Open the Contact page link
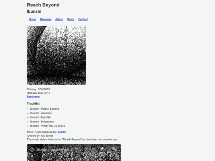The width and height of the screenshot is (215, 161). click(83, 19)
